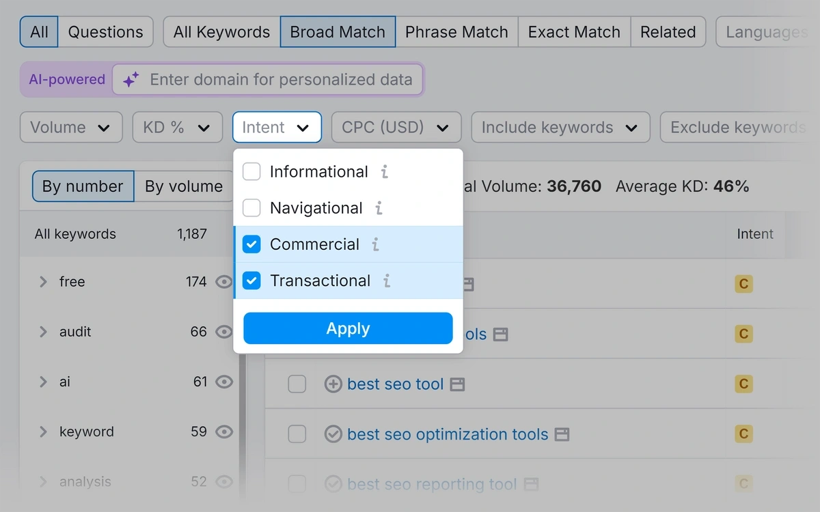Click the info icon next to Navigational

379,208
